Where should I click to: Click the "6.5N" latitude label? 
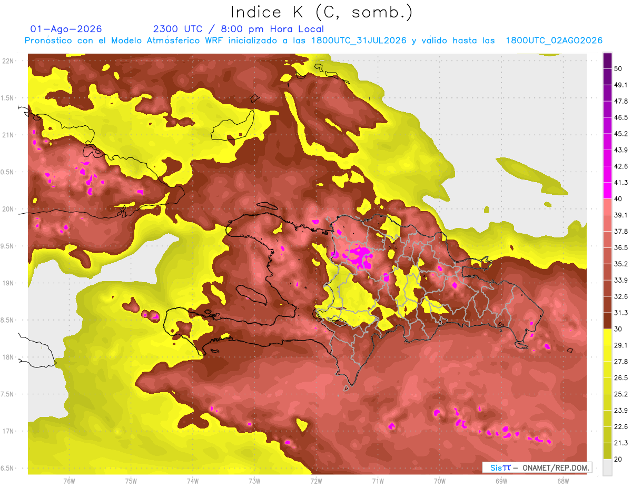click(8, 469)
